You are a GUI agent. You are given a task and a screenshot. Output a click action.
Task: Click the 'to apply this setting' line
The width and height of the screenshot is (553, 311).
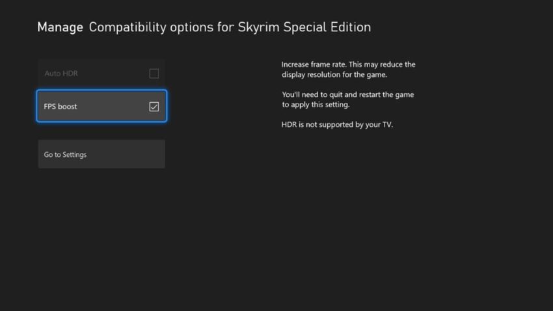(316, 105)
